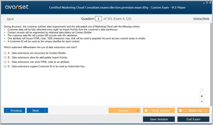Click answer text "Data extensions can store HTML code as an attribute."
213x125 pixels.
(41, 62)
